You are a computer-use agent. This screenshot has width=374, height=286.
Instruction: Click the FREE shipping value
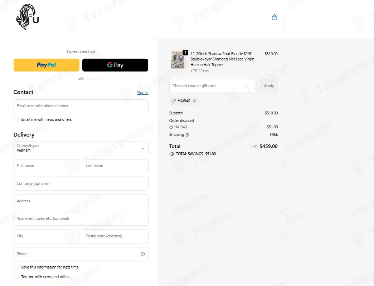(x=274, y=135)
